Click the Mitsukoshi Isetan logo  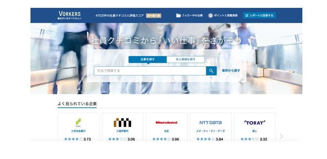[x=122, y=122]
